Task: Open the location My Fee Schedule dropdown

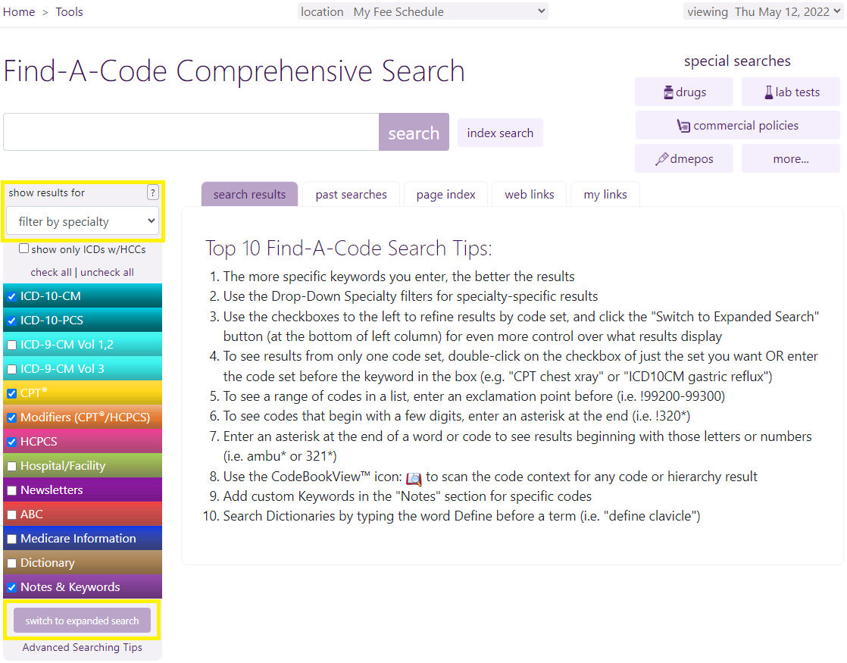Action: point(423,11)
